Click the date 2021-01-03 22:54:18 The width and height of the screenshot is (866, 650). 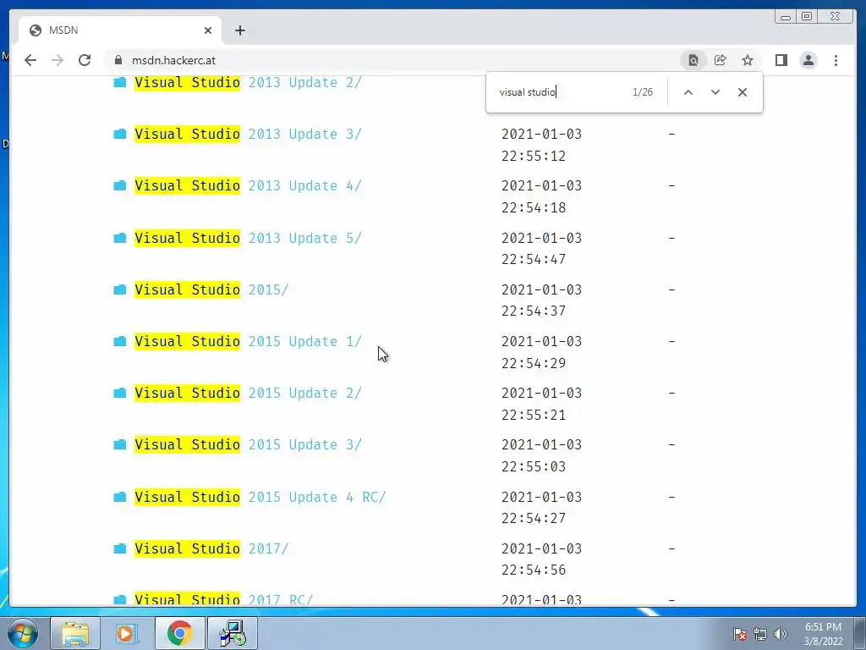pos(542,196)
